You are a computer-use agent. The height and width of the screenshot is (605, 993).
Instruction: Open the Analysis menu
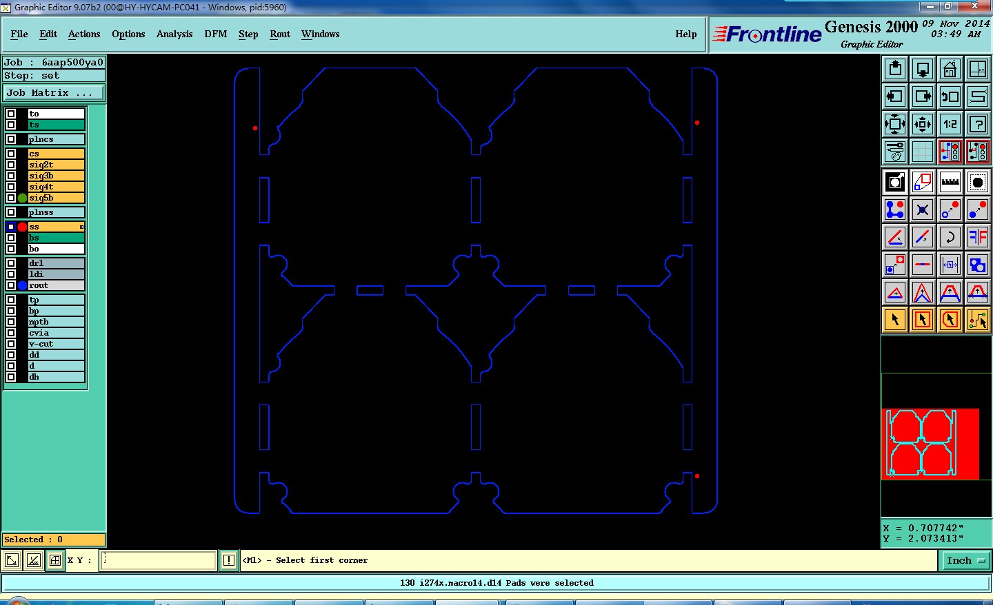coord(174,34)
